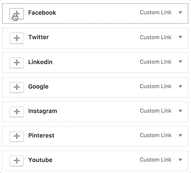
Task: Expand the Twitter item dropdown arrow
Action: coord(180,37)
